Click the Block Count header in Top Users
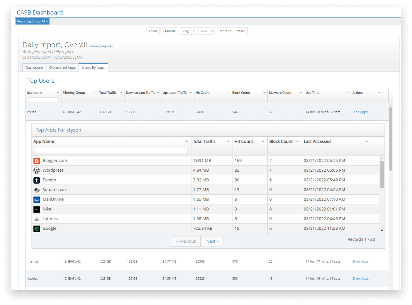 241,93
